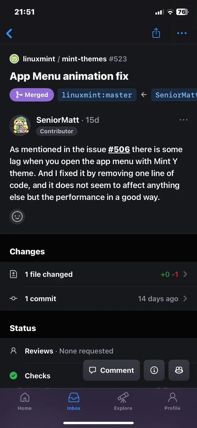The image size is (197, 428).
Task: Switch to the Explore tab
Action: coord(123,401)
